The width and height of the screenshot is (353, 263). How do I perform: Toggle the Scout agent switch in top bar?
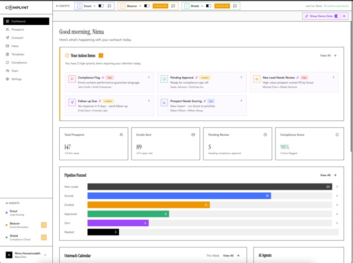coord(101,6)
